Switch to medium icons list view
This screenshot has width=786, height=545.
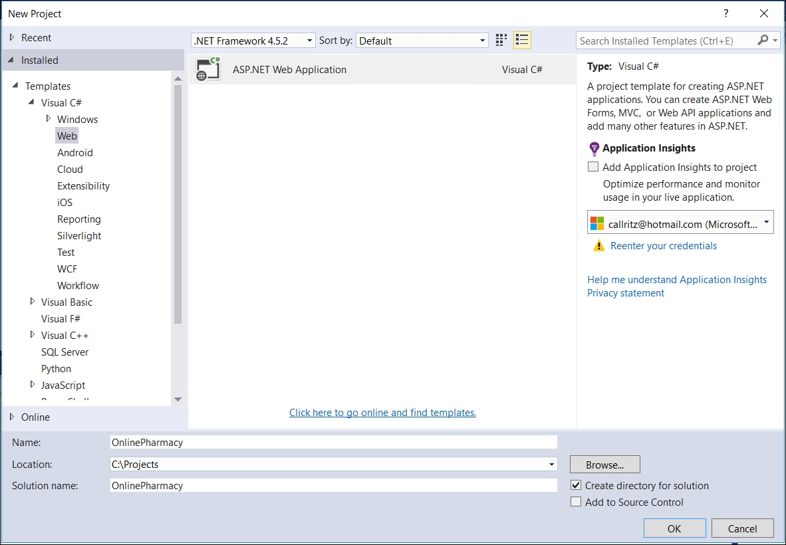coord(522,41)
